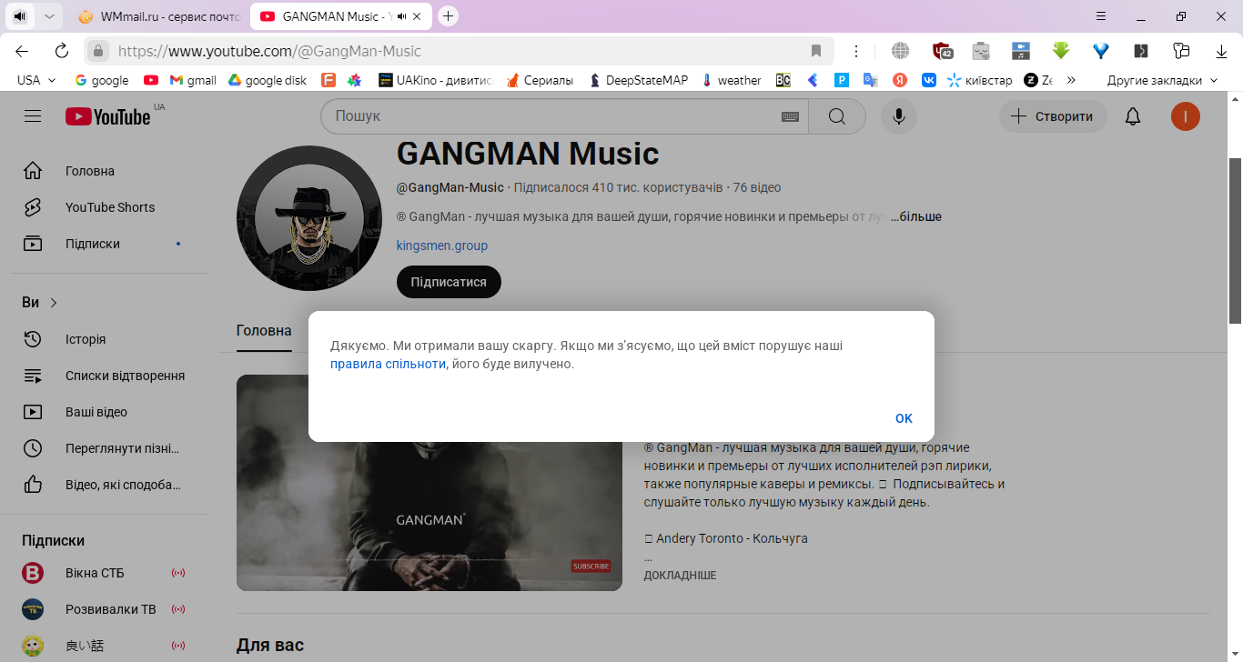Open Списки відтворення playlists
The height and width of the screenshot is (662, 1243).
(109, 376)
